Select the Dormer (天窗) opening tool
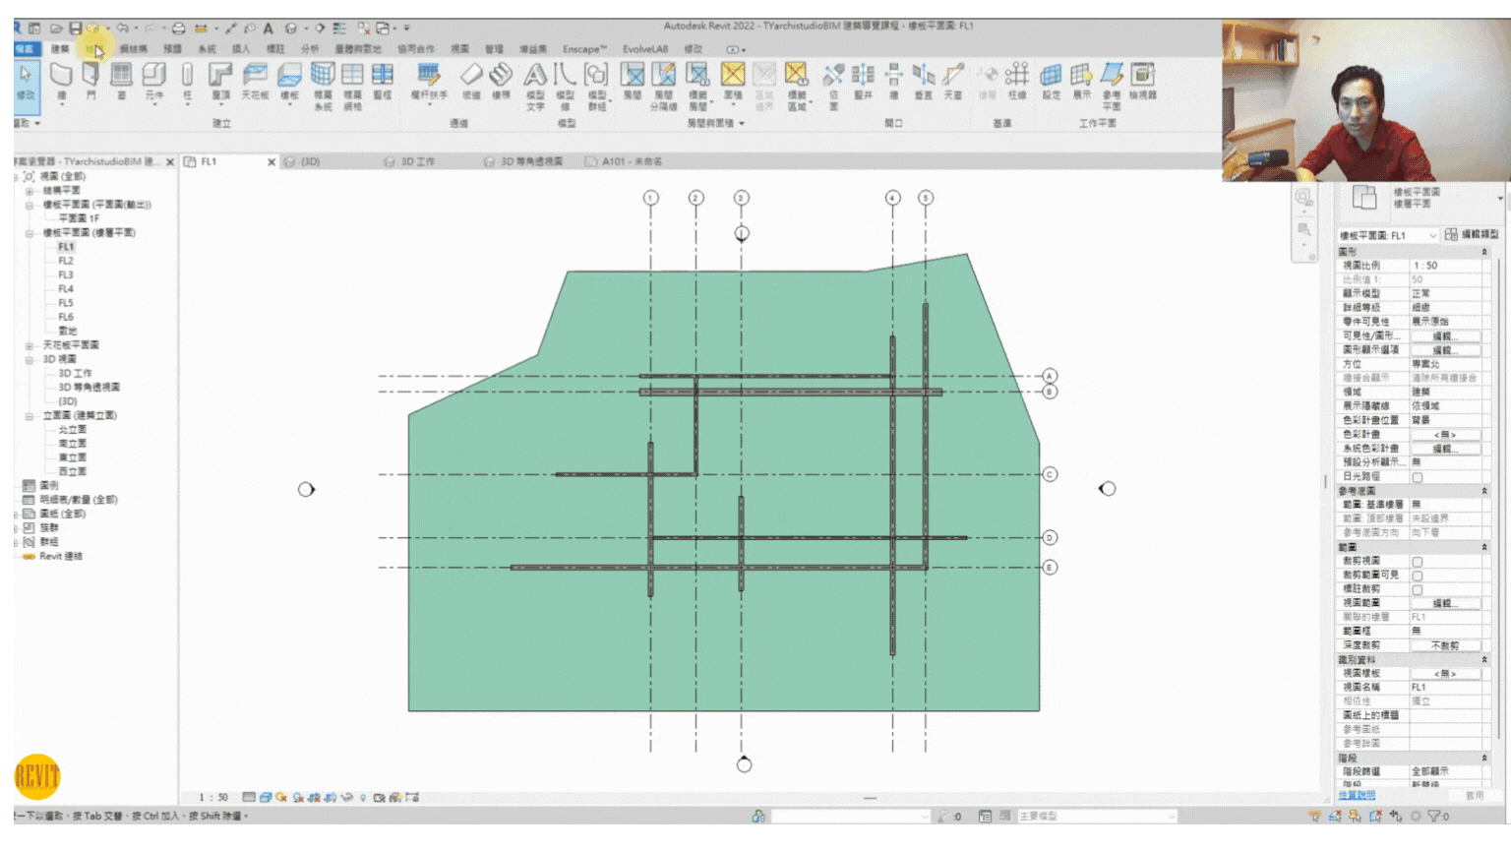1511x850 pixels. pyautogui.click(x=952, y=81)
